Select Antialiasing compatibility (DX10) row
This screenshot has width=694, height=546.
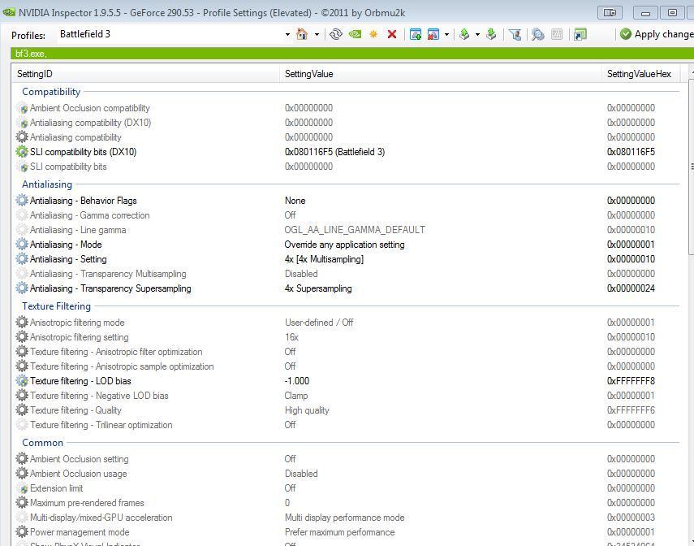click(x=347, y=123)
